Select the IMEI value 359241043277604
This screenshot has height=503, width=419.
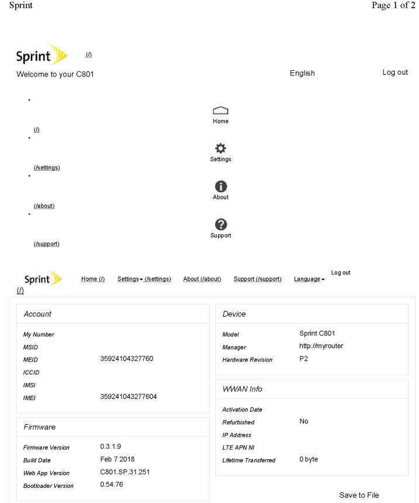(x=129, y=397)
